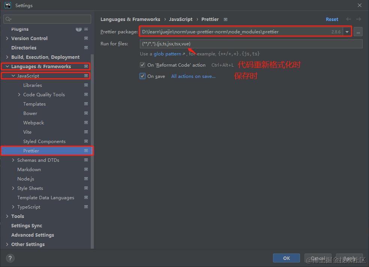The width and height of the screenshot is (369, 267).
Task: Click project-level icon beside Style Sheets
Action: [x=86, y=188]
